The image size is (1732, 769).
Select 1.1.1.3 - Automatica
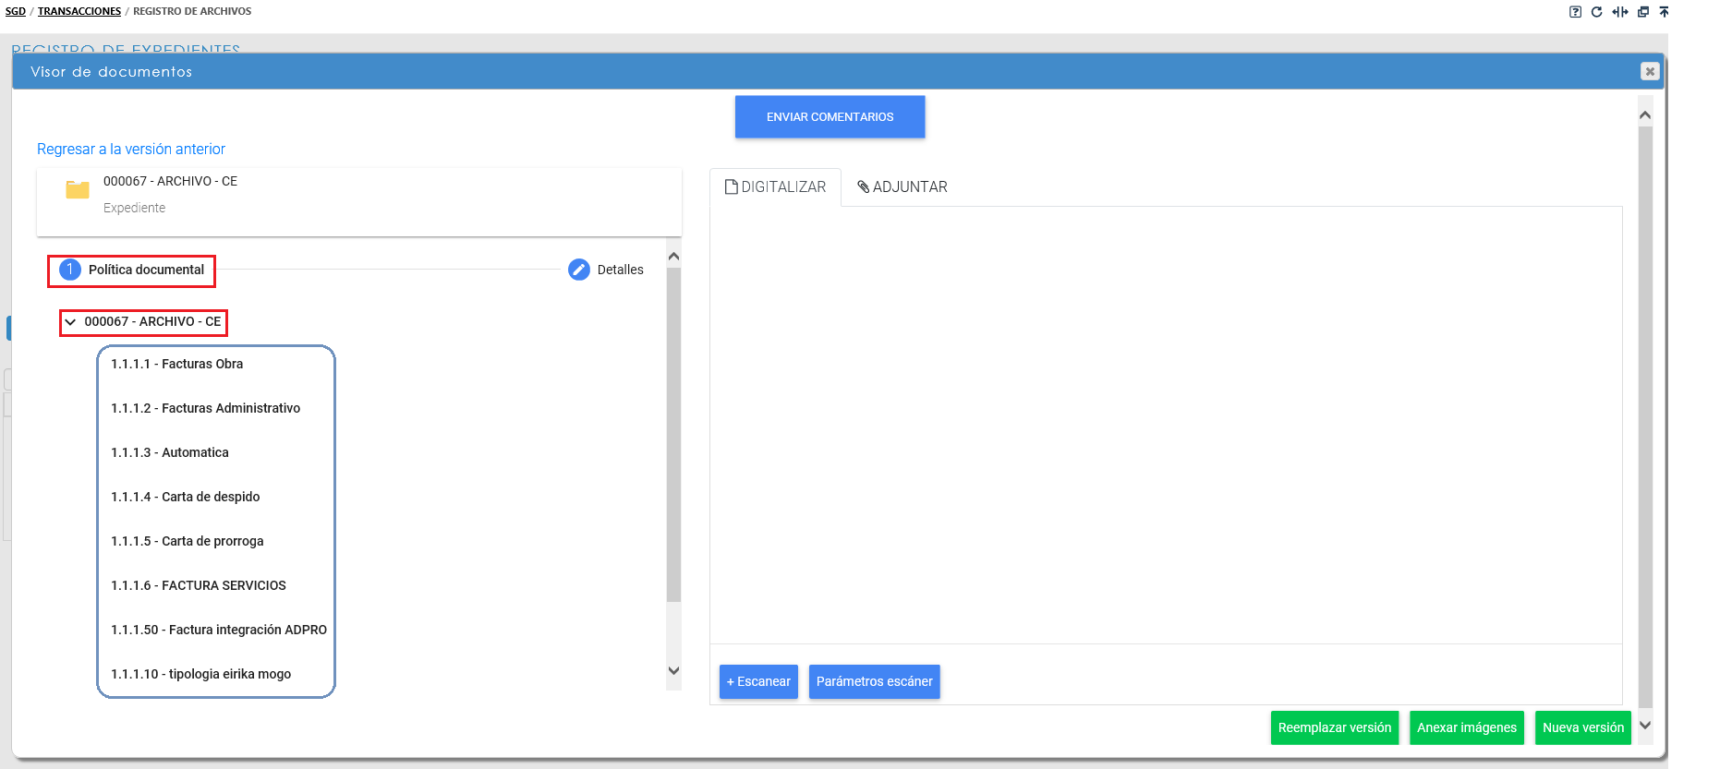(170, 452)
